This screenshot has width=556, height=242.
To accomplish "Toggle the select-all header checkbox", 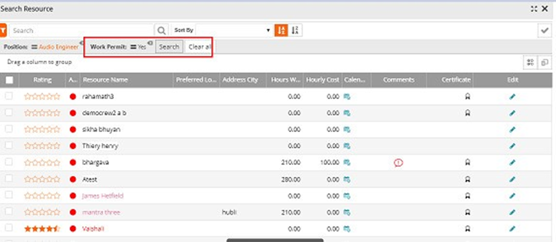I will coord(9,80).
